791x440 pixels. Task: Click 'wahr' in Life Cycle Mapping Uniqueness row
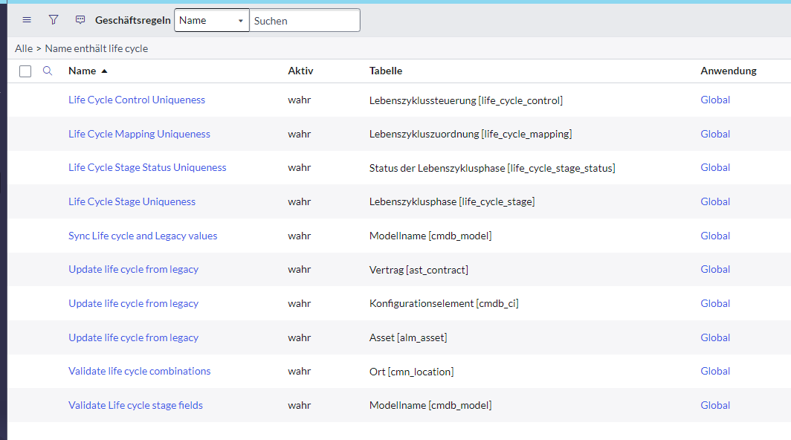point(300,135)
